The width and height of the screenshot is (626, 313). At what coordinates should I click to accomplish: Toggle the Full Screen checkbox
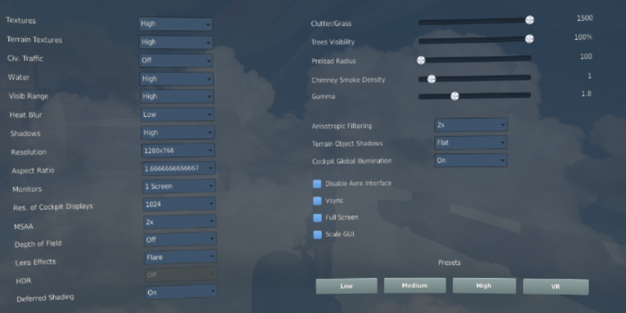(317, 218)
